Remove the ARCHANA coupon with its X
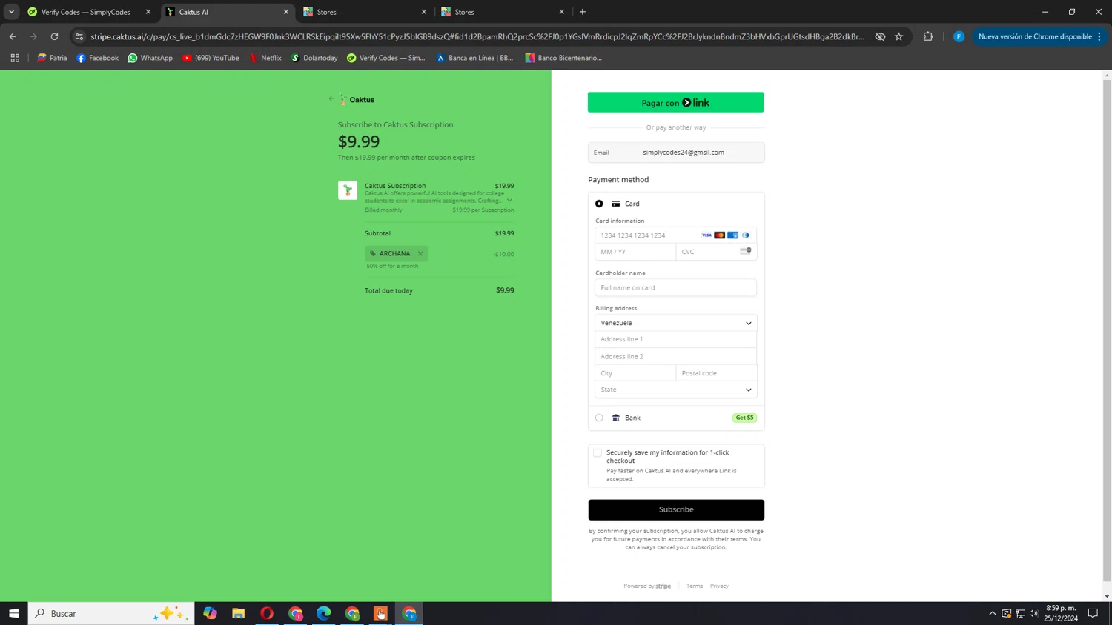Image resolution: width=1112 pixels, height=625 pixels. tap(420, 254)
